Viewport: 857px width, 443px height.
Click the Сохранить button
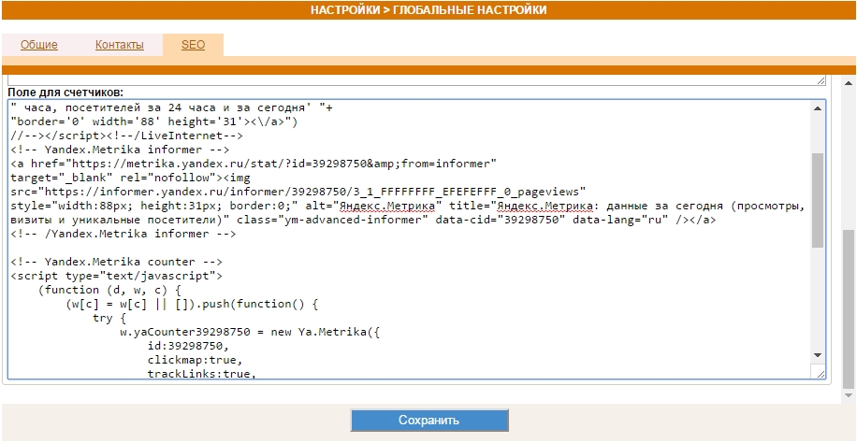[x=429, y=420]
